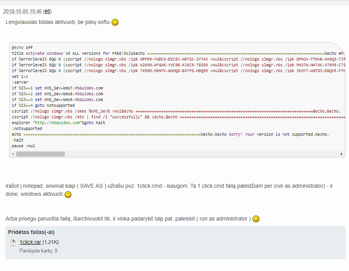
Task: Click the code block's right scroll arrow
Action: pyautogui.click(x=342, y=154)
